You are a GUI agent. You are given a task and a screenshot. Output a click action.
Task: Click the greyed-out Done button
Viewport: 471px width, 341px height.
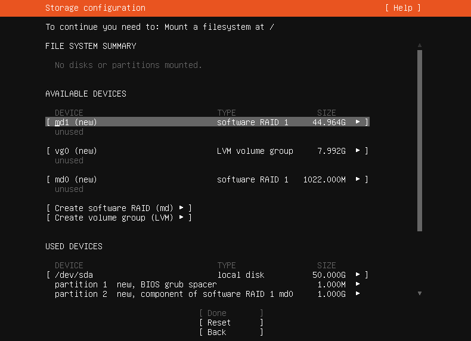click(231, 313)
